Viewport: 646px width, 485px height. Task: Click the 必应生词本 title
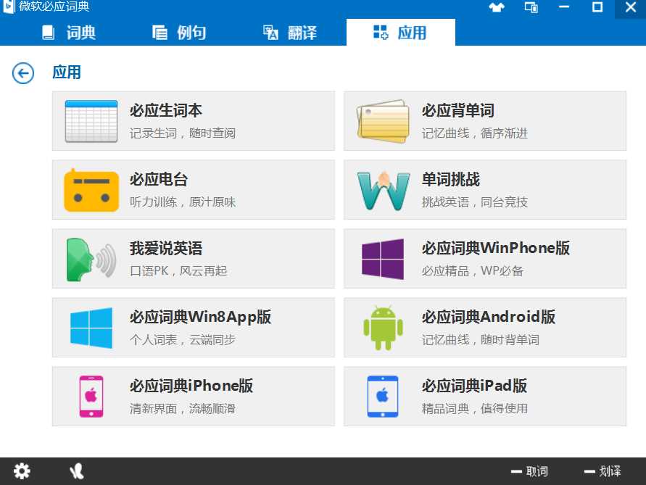[165, 110]
